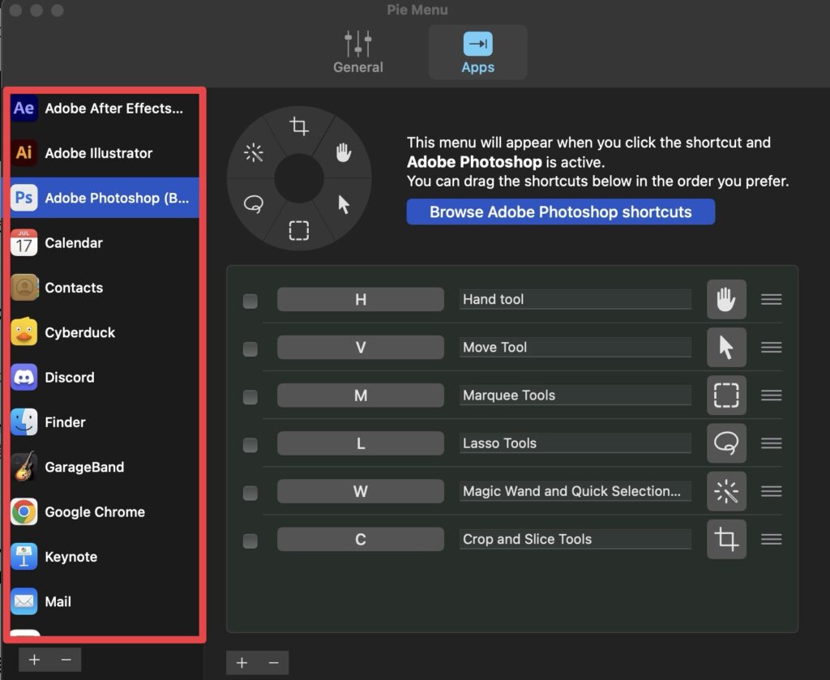Remove selected shortcut with minus button
The width and height of the screenshot is (830, 680).
coord(274,662)
